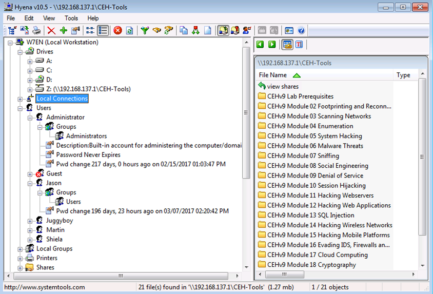Toggle the list view toolbar button
Screen dimensions: 433x294
tap(103, 30)
